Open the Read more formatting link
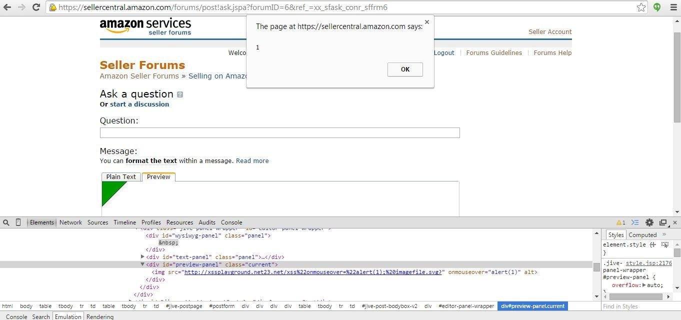This screenshot has height=320, width=681. (x=252, y=160)
